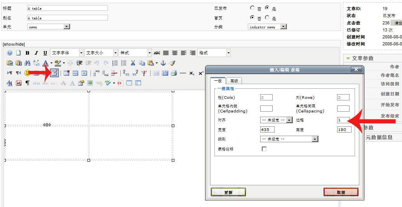Insert image icon in editor toolbar
The width and height of the screenshot is (402, 207).
(x=90, y=83)
